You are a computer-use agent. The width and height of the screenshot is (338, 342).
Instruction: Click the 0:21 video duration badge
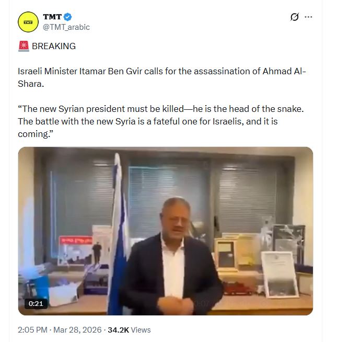pos(36,303)
